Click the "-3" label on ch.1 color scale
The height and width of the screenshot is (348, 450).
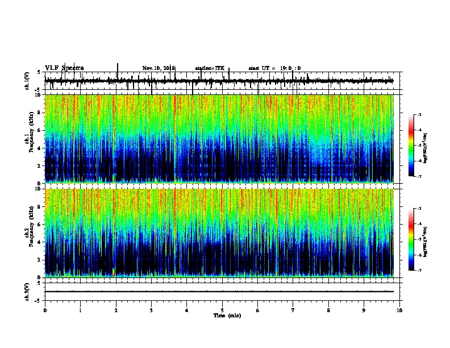tap(419, 115)
